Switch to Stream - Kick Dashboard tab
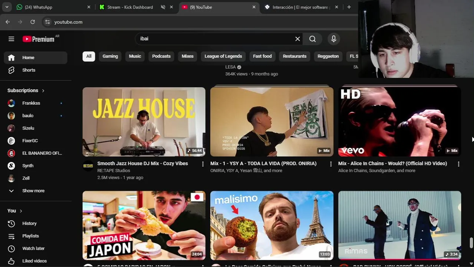Screen dimensions: 474x267 pos(130,7)
